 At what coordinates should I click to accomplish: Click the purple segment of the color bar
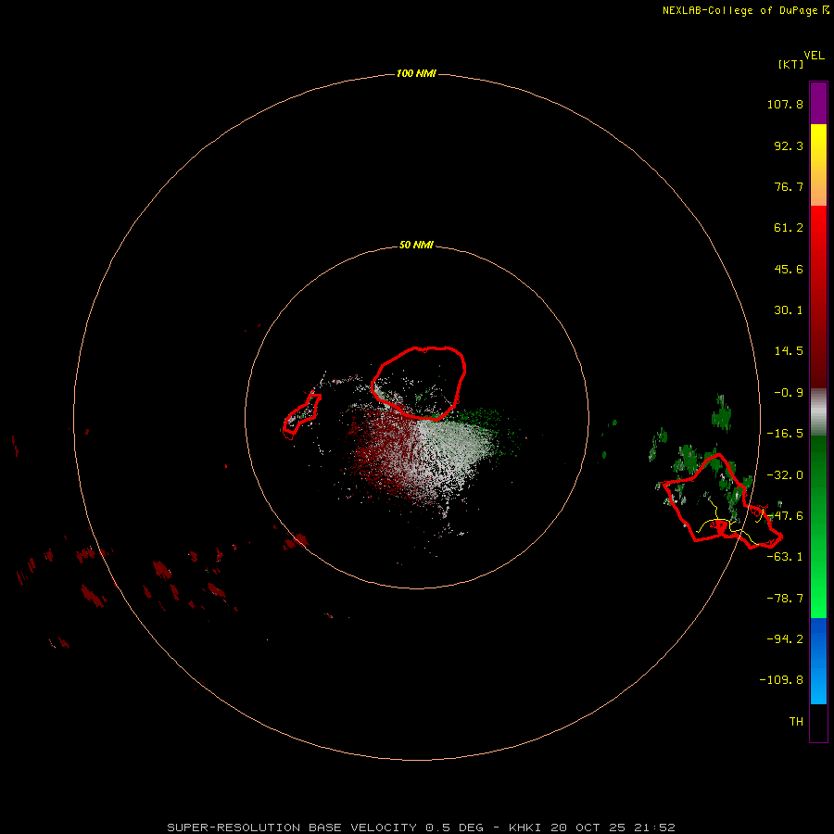tap(818, 103)
